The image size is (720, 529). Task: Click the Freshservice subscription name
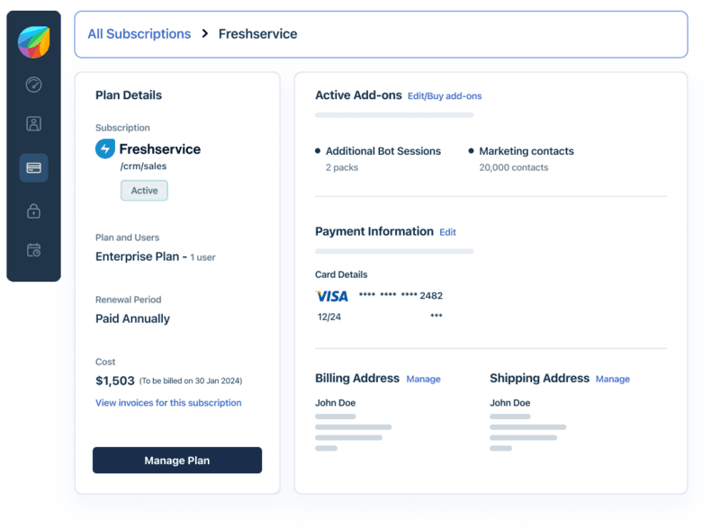coord(160,149)
